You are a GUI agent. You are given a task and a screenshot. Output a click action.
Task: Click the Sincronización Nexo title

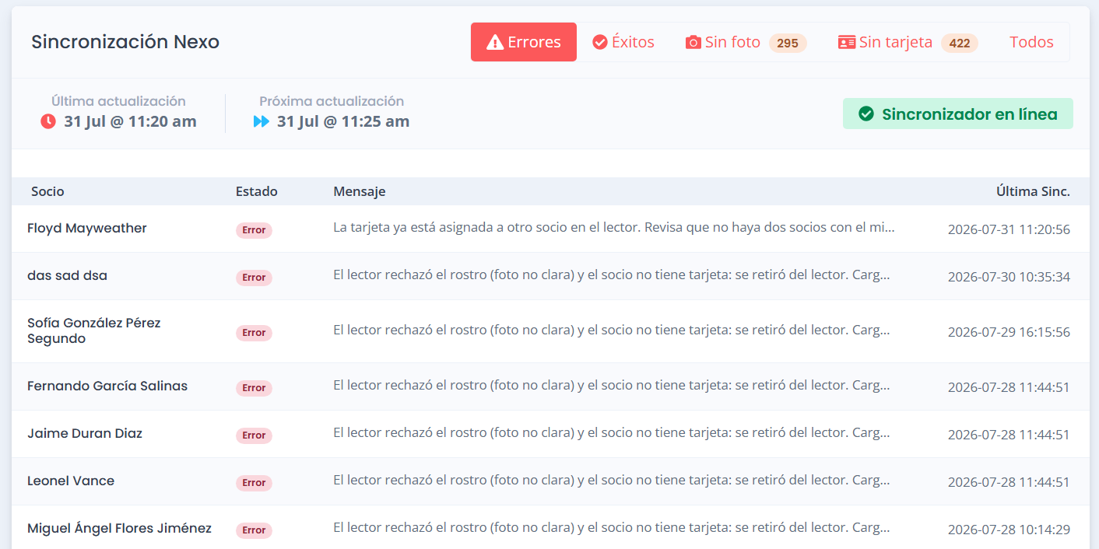(125, 42)
